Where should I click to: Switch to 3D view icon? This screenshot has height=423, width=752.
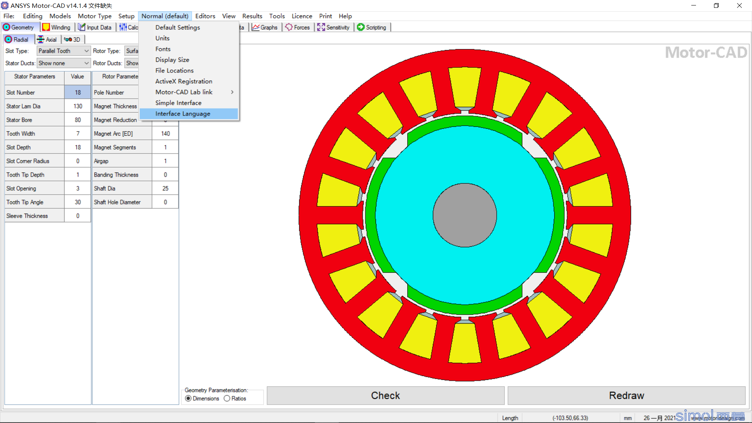point(68,40)
